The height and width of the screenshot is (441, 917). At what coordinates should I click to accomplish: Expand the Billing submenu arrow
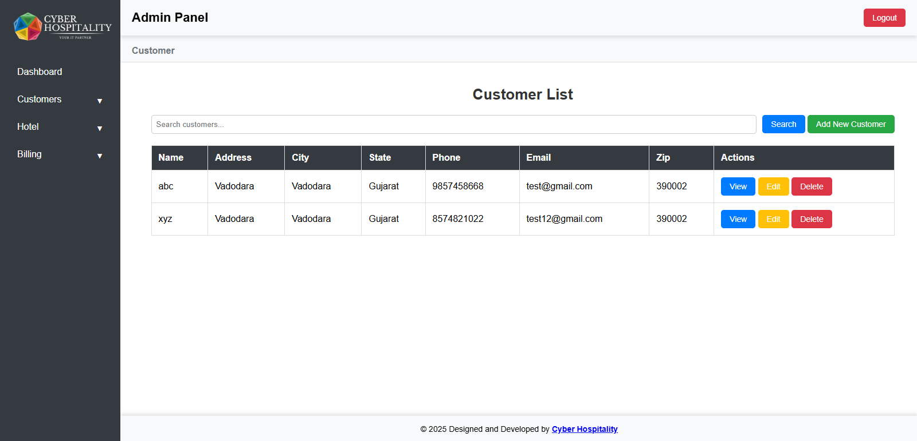coord(100,156)
